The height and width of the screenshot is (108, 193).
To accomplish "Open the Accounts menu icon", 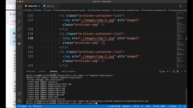I will [x=19, y=94].
